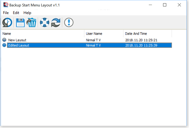Screen dimensions: 189x128
Task: Click the app icon in title bar
Action: tap(6, 5)
